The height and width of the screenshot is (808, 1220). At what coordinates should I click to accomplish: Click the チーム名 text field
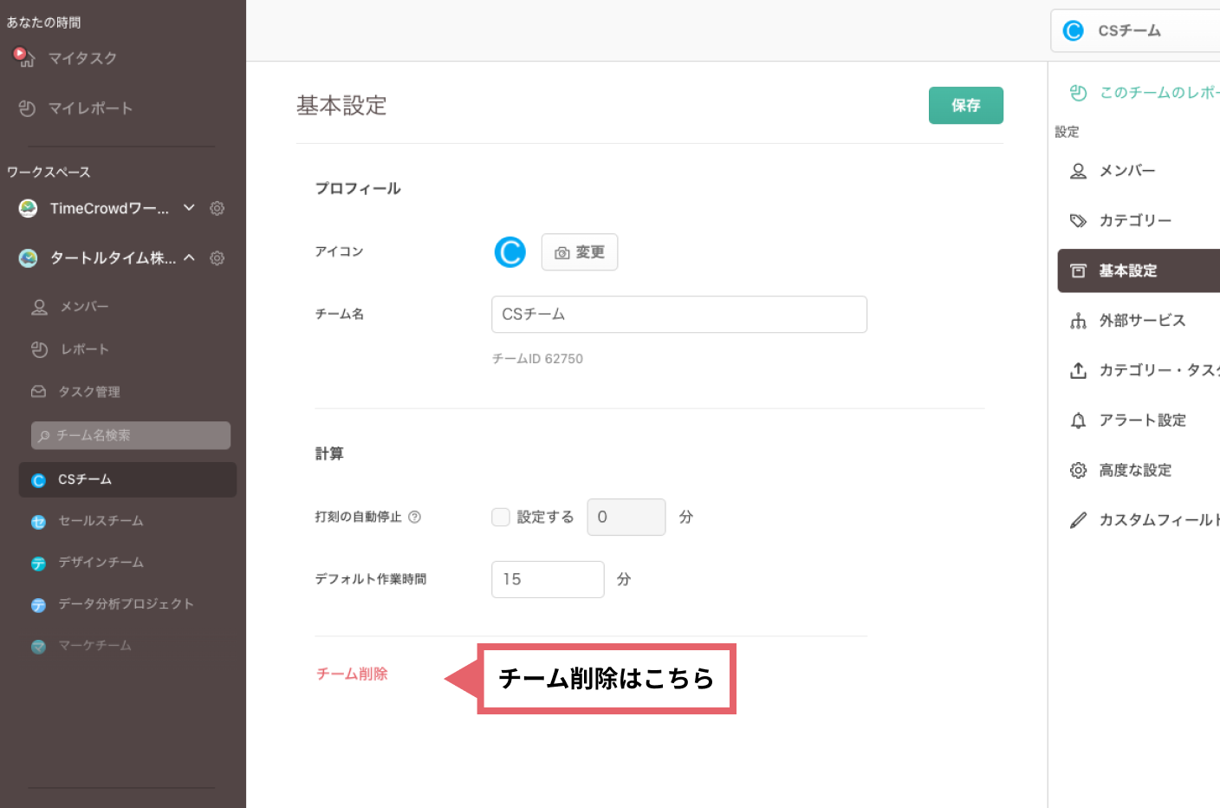click(678, 315)
